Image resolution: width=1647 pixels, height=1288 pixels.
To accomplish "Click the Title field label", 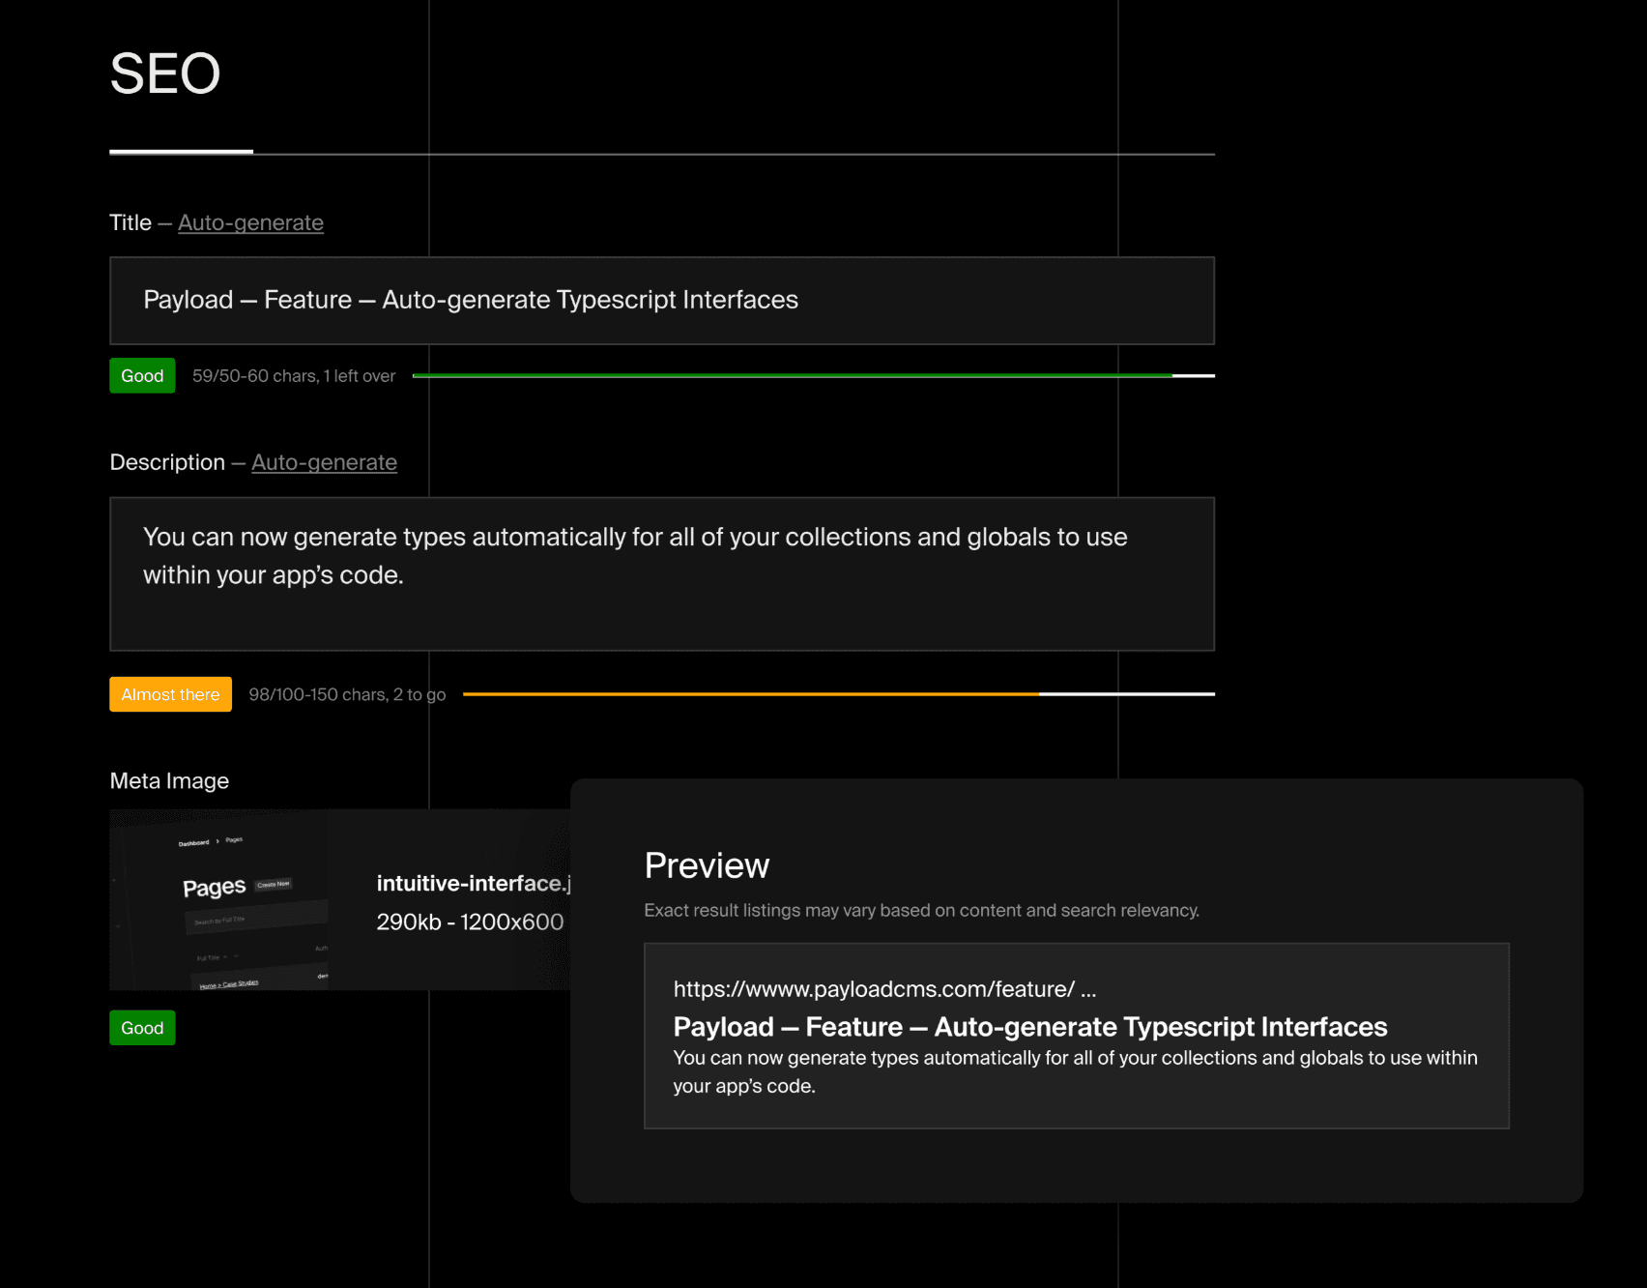I will (130, 222).
